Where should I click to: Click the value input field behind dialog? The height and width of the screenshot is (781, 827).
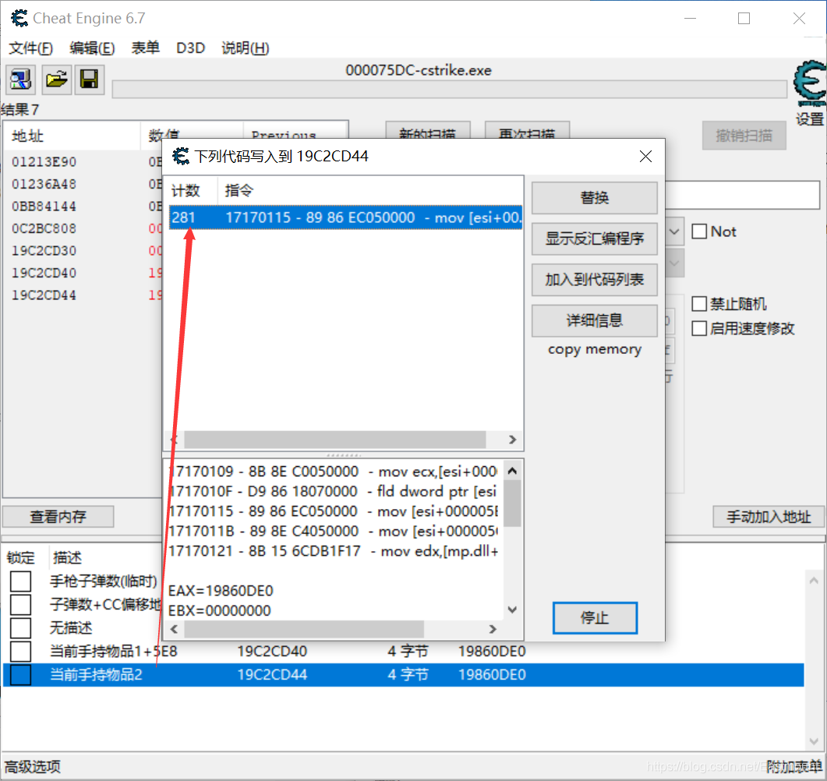pos(743,195)
